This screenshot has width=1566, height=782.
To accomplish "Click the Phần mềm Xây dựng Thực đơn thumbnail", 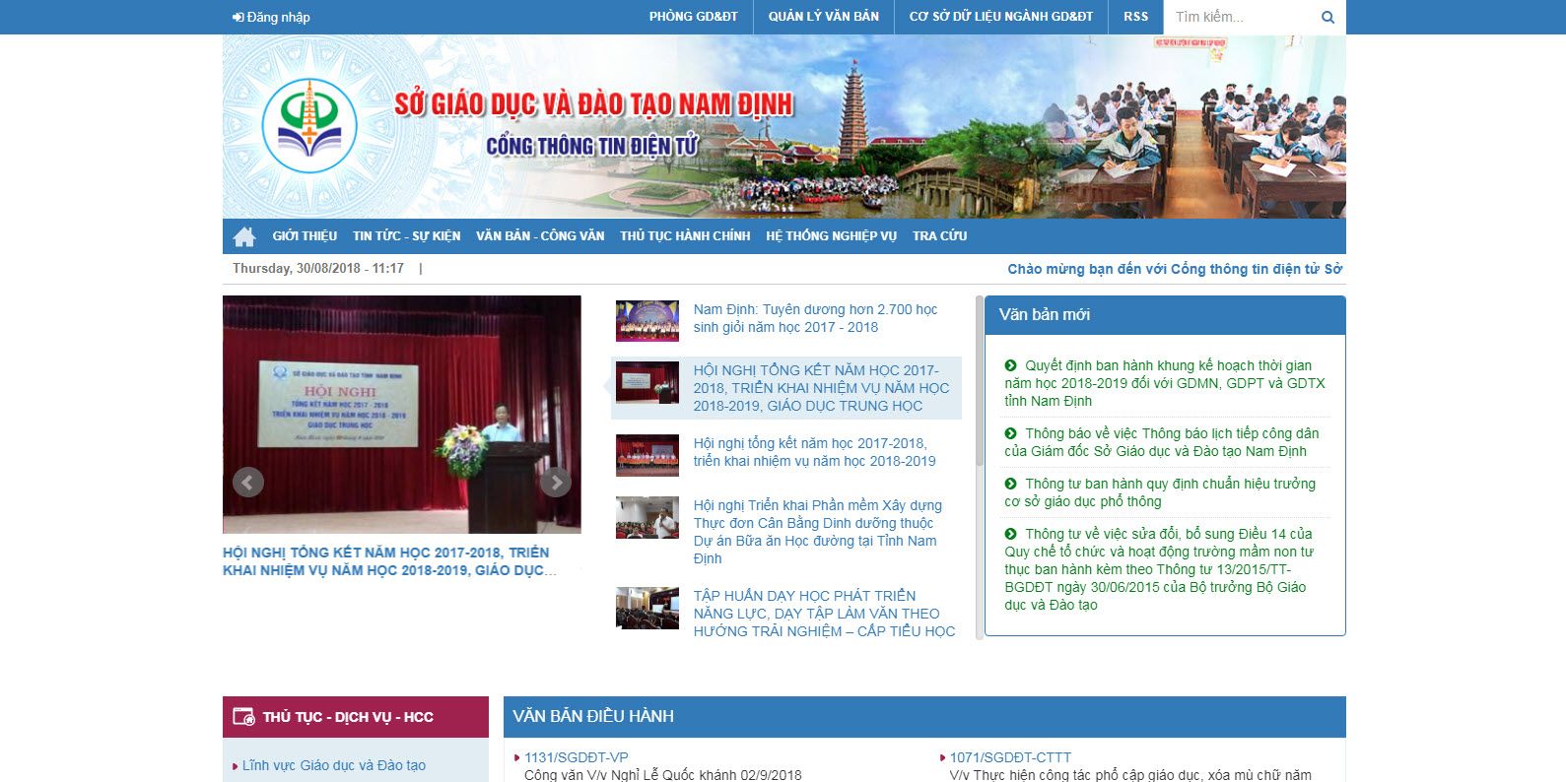I will click(647, 518).
